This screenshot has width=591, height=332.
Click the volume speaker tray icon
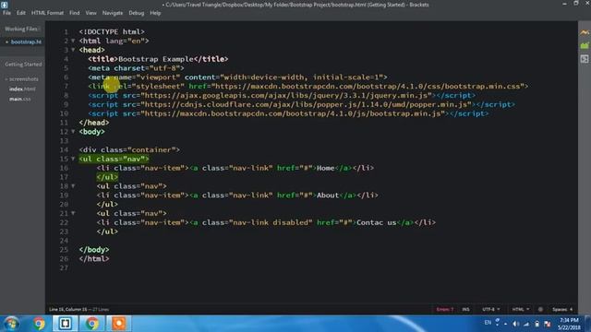tap(515, 324)
